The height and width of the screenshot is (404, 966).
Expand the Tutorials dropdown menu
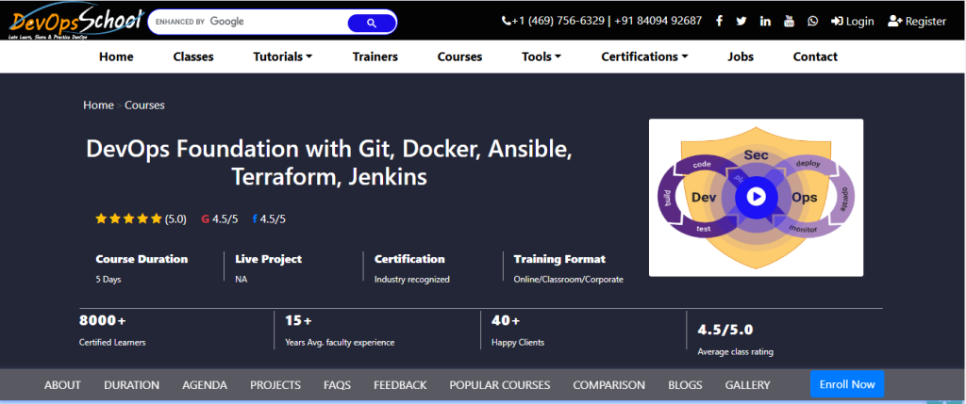283,57
